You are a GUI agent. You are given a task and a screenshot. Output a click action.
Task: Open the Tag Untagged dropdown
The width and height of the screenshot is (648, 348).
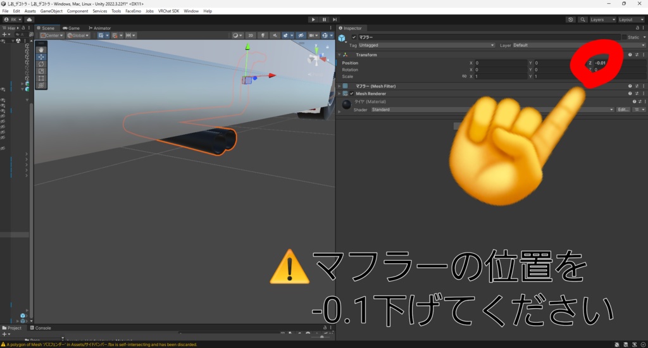(427, 45)
